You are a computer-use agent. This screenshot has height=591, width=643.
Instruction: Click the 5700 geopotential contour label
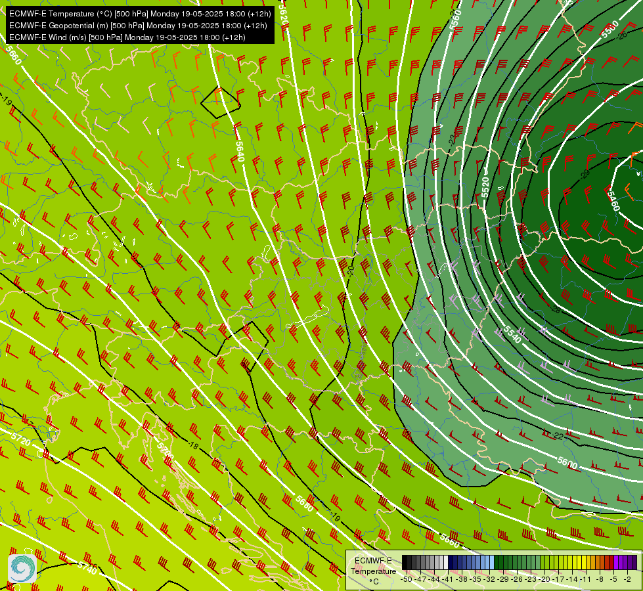166,452
